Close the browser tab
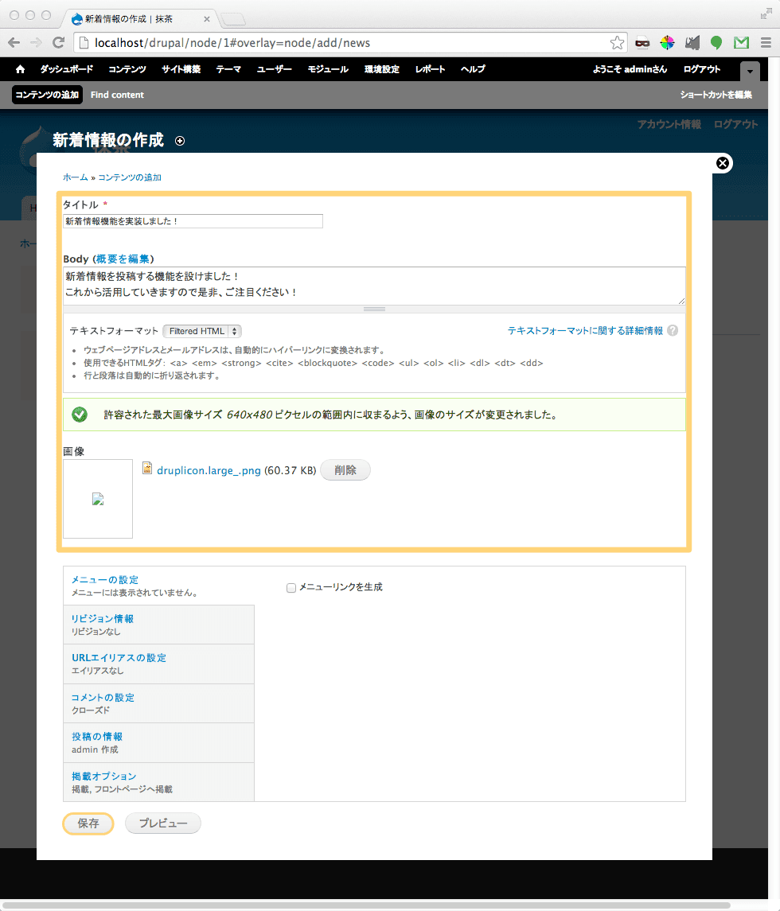The width and height of the screenshot is (780, 911). pyautogui.click(x=206, y=19)
